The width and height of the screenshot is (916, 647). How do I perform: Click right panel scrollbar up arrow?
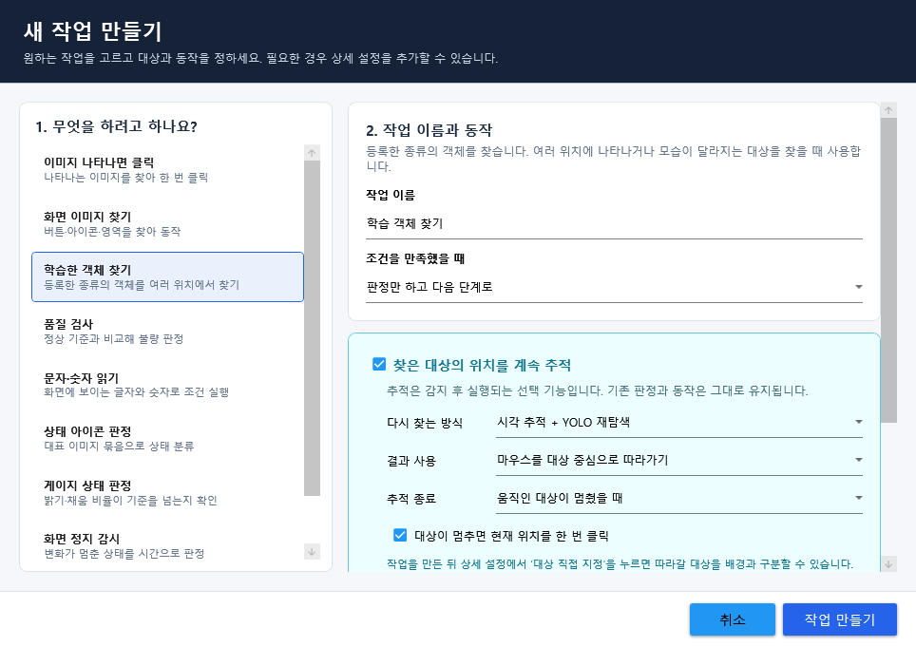pyautogui.click(x=888, y=110)
